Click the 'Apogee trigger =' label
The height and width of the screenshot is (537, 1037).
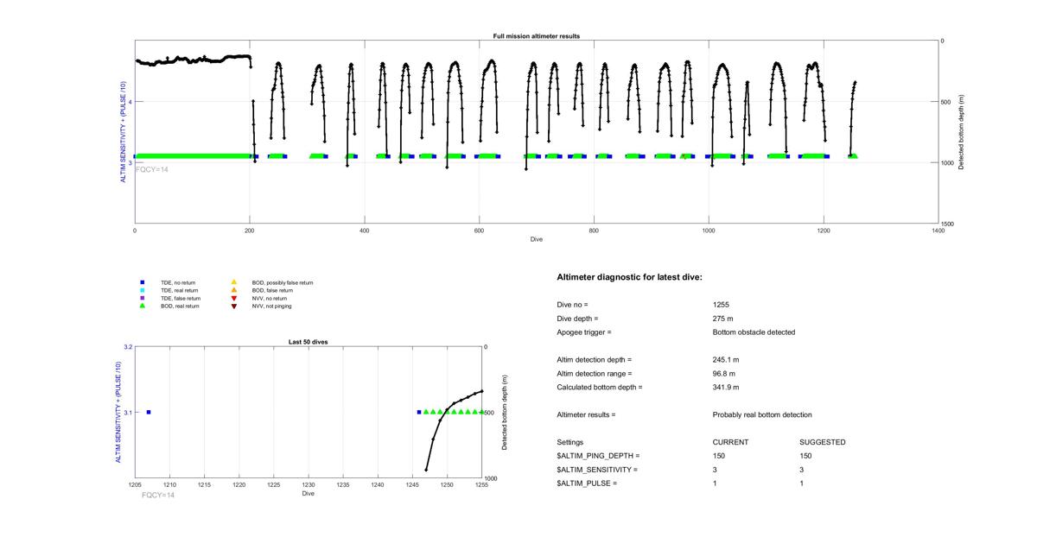click(584, 332)
